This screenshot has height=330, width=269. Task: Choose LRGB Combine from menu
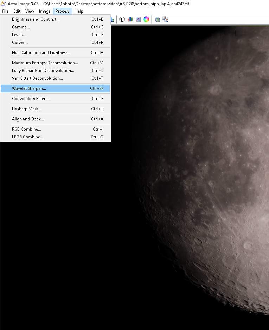pos(55,137)
